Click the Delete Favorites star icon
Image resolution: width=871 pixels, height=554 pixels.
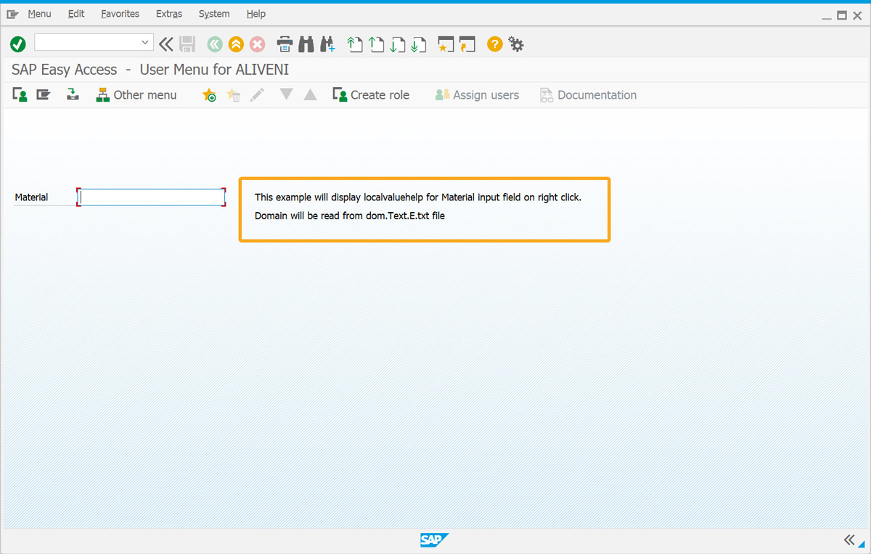(x=233, y=95)
